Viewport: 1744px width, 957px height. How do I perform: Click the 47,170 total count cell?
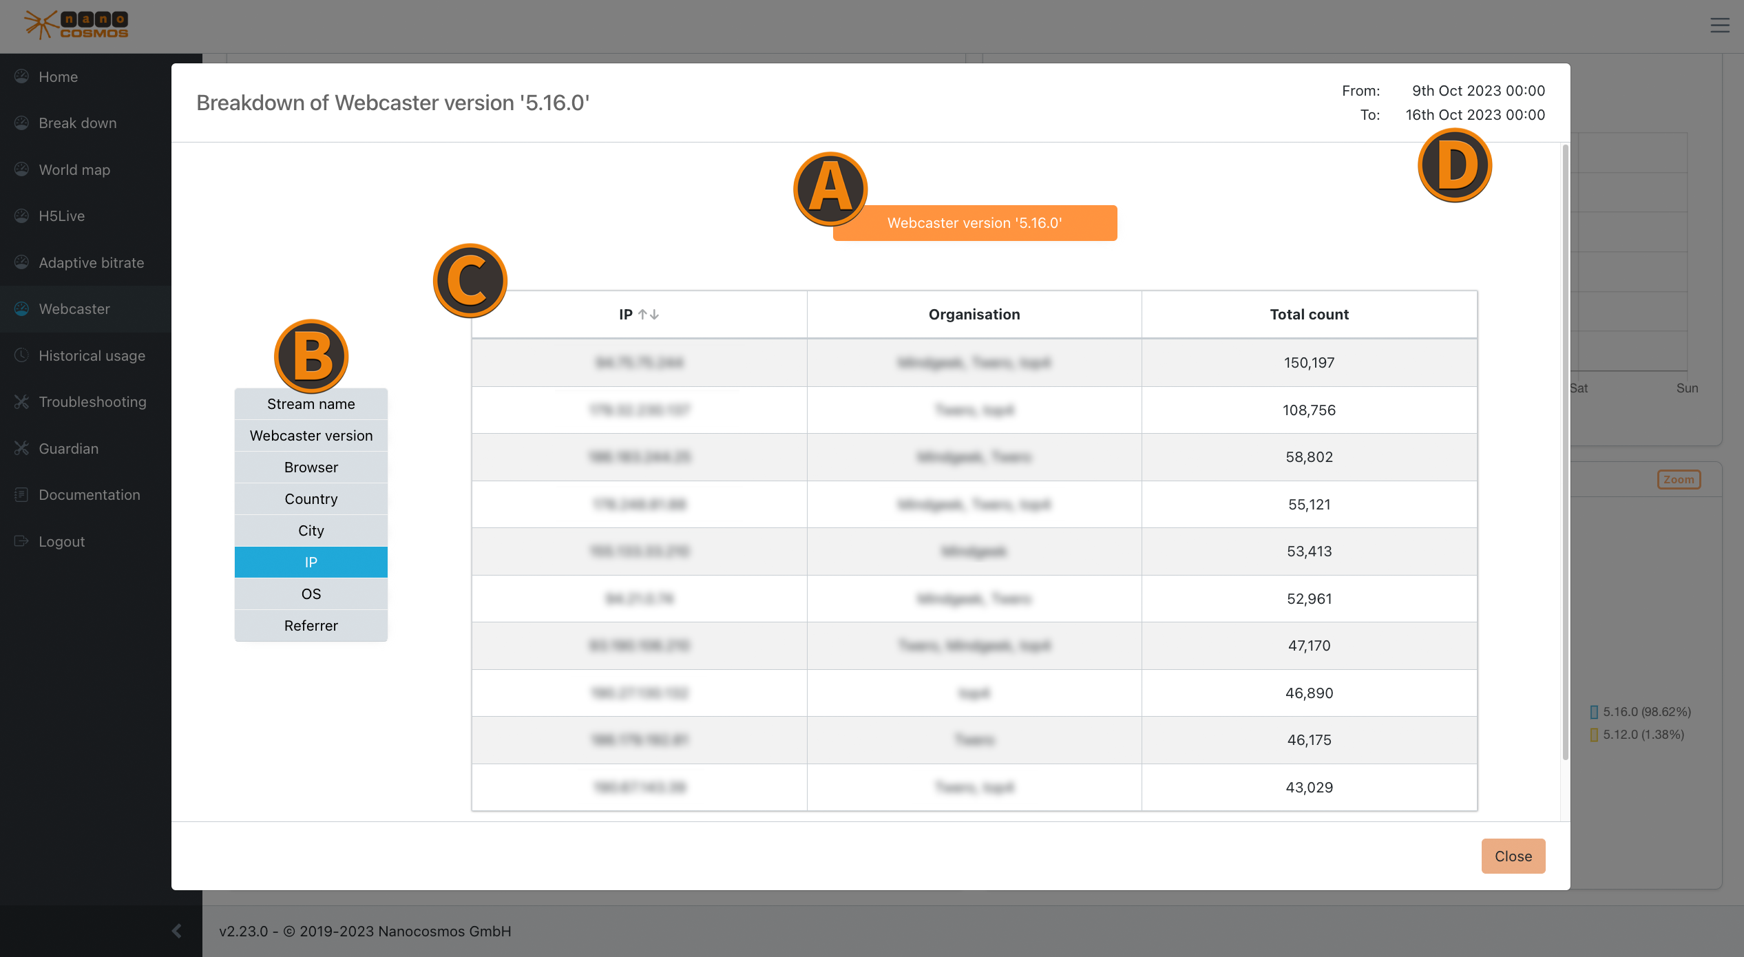(x=1309, y=646)
